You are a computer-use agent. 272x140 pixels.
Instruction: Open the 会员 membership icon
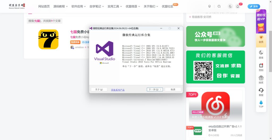(x=261, y=40)
